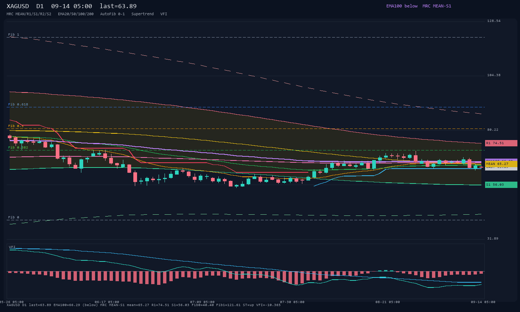Viewport: 520px width, 312px height.
Task: Click the Fib 0 level label
Action: coord(14,217)
